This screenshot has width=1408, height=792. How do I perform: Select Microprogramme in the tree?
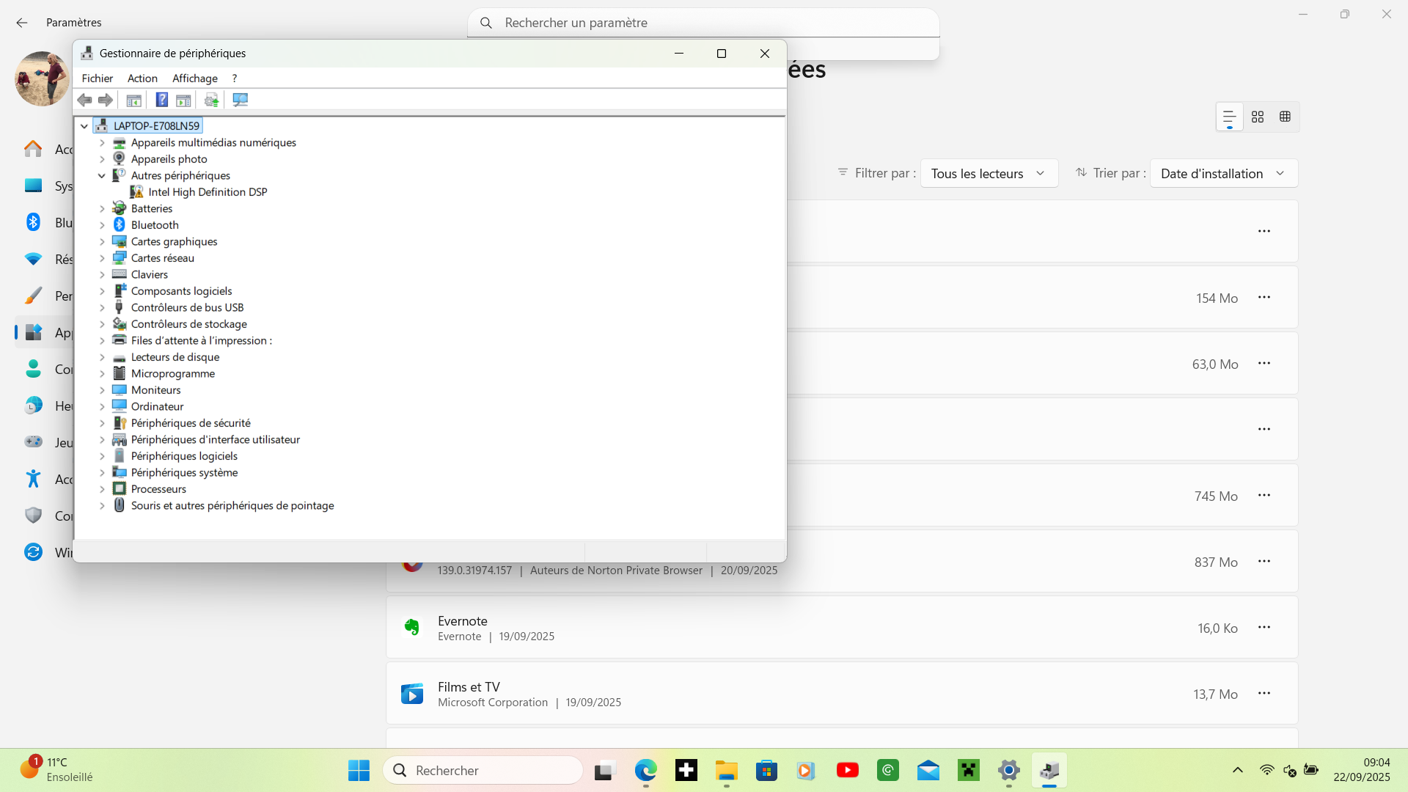[x=173, y=374]
